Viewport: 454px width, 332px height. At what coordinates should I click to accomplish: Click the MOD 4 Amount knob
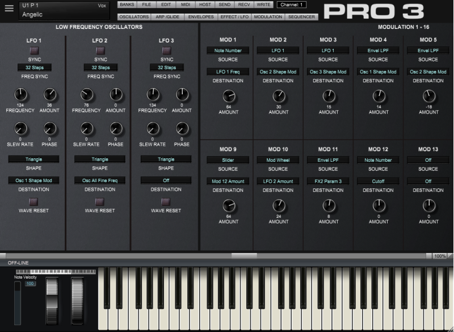coord(379,96)
